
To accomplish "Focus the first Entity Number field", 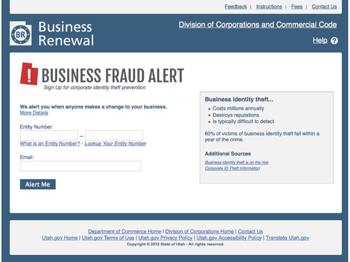I will [x=49, y=135].
